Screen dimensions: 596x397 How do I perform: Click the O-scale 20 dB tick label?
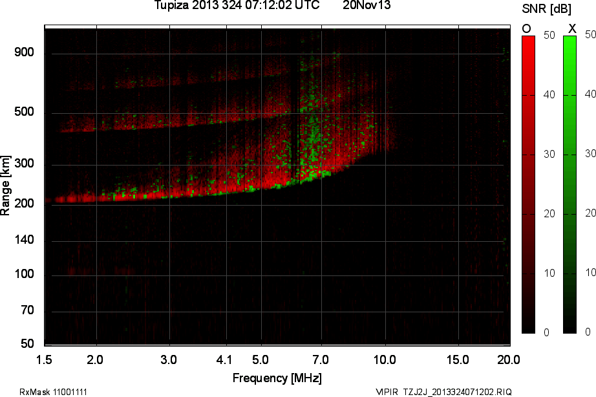[549, 214]
